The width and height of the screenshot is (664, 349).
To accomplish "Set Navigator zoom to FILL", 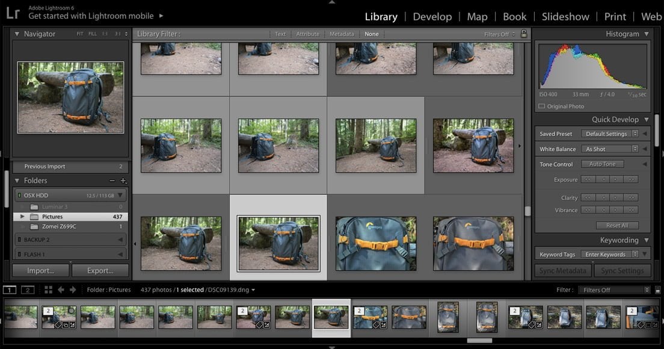I will tap(92, 34).
